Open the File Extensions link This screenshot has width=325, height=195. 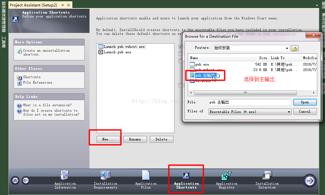37,82
